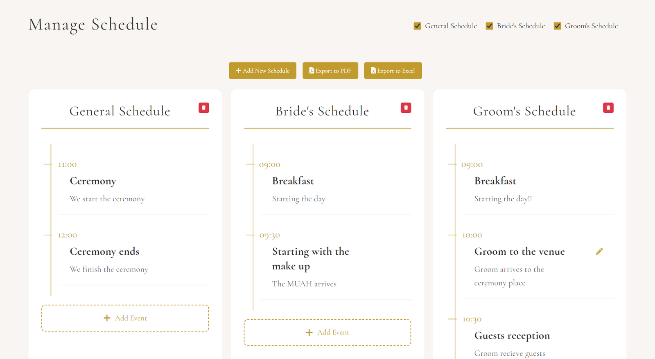Click 'We finish the ceremony' description

109,269
